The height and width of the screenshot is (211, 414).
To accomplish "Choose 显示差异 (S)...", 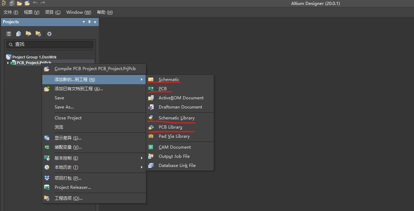I will coord(94,138).
